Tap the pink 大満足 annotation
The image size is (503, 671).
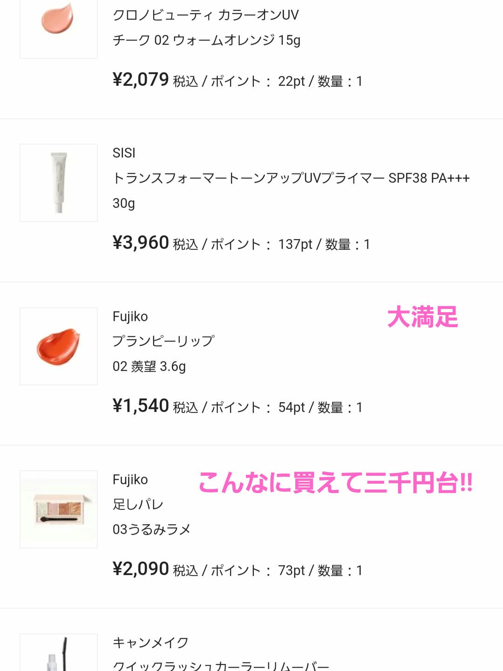pos(422,317)
